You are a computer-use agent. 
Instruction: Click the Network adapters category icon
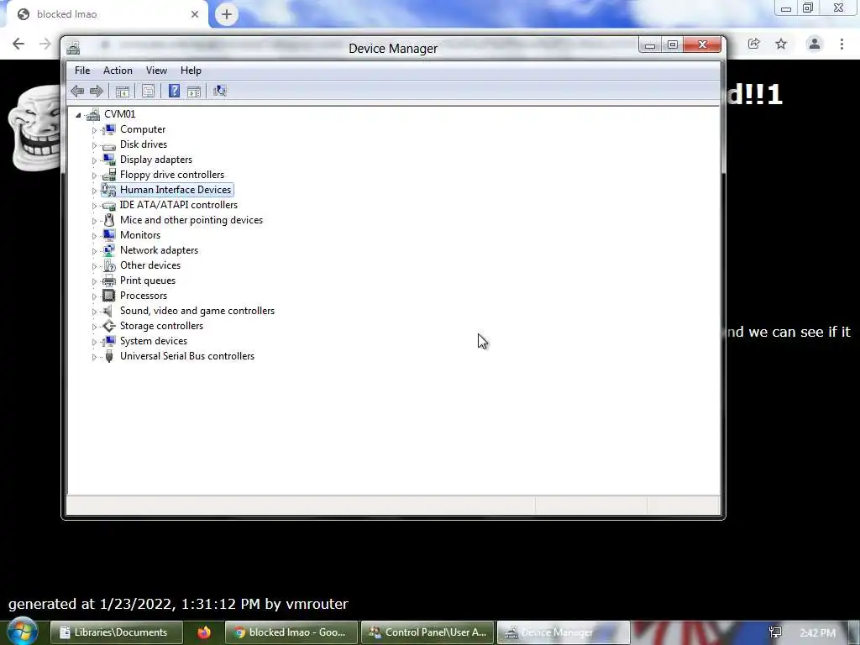click(109, 250)
